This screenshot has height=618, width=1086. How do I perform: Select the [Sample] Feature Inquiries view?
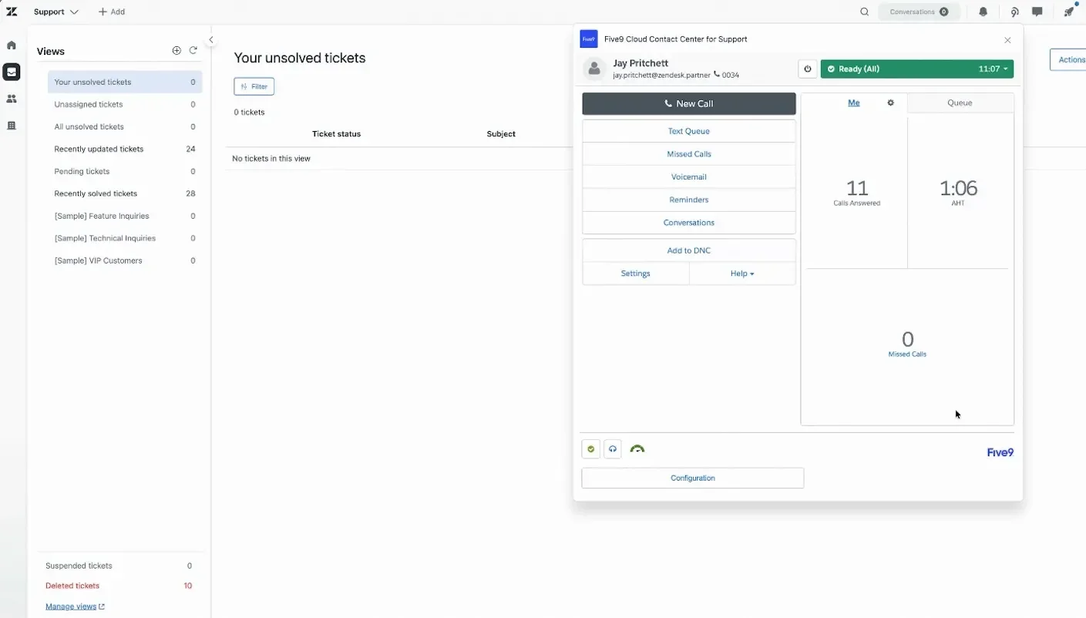coord(125,216)
